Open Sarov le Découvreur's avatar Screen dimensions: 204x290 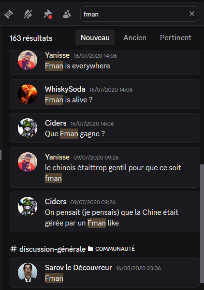pyautogui.click(x=28, y=273)
